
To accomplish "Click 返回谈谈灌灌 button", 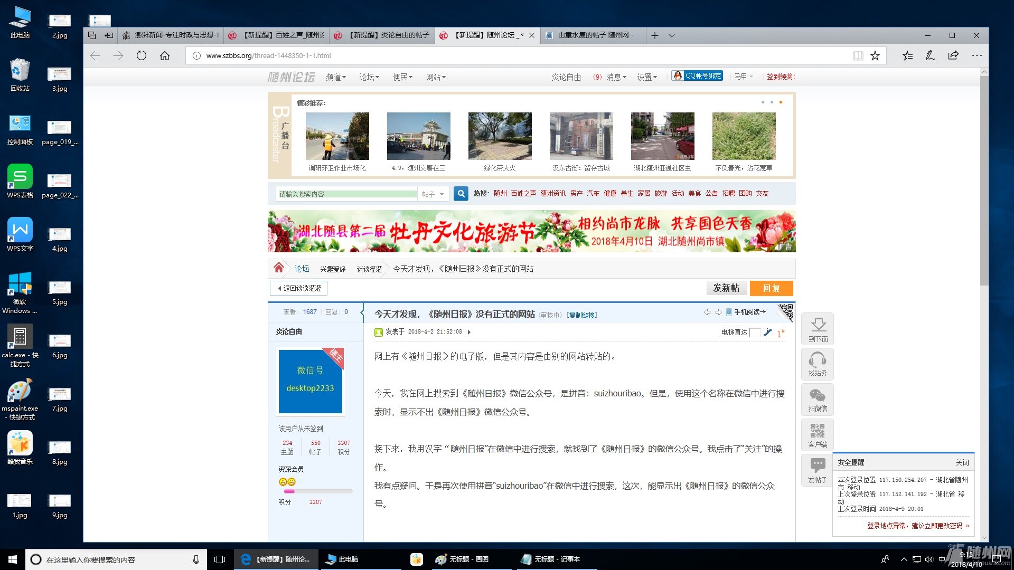I will (x=298, y=288).
